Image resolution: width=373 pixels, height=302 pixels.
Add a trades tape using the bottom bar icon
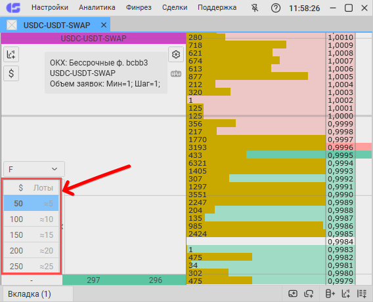point(362,293)
